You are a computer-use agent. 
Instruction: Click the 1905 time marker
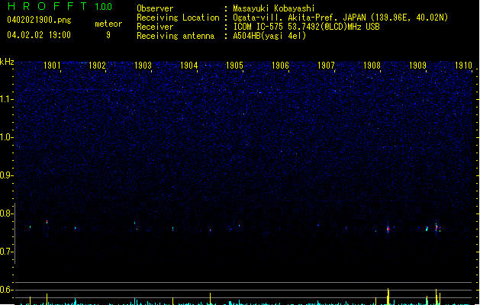pyautogui.click(x=234, y=65)
